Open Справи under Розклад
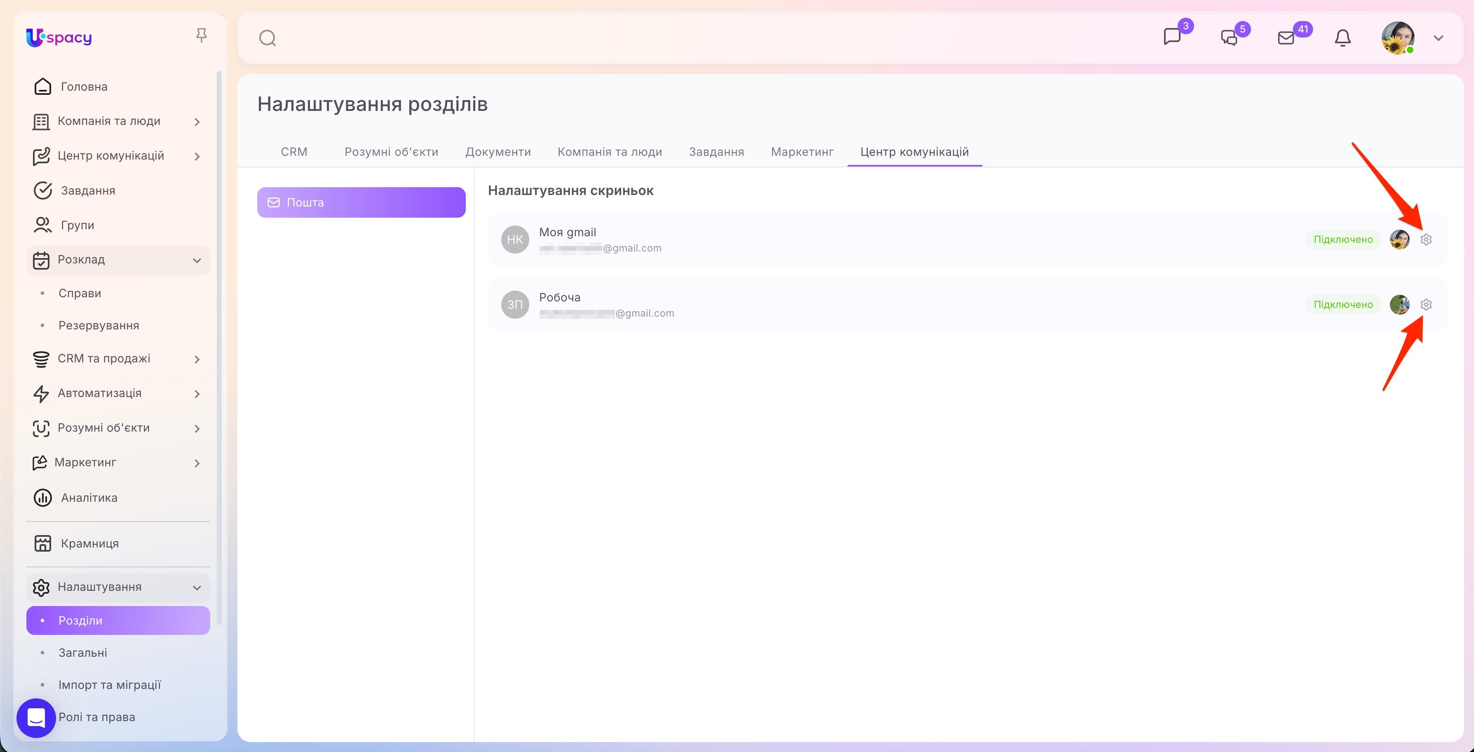This screenshot has height=752, width=1474. [x=118, y=293]
